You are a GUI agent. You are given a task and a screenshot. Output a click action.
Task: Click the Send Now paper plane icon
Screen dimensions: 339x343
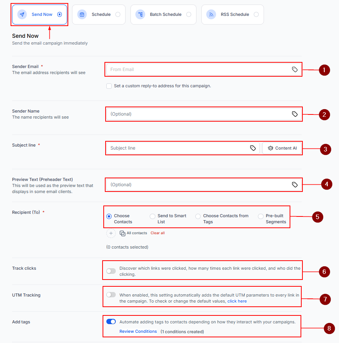click(22, 14)
